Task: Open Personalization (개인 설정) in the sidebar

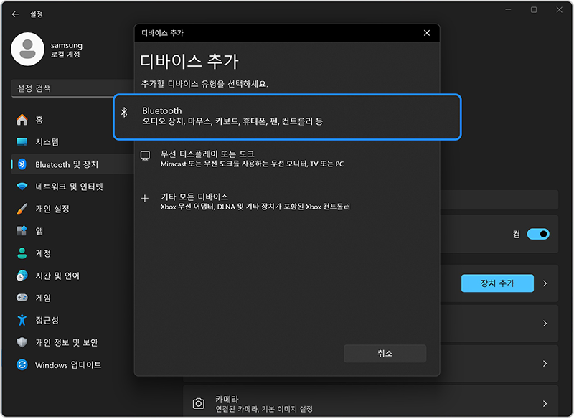Action: click(72, 209)
